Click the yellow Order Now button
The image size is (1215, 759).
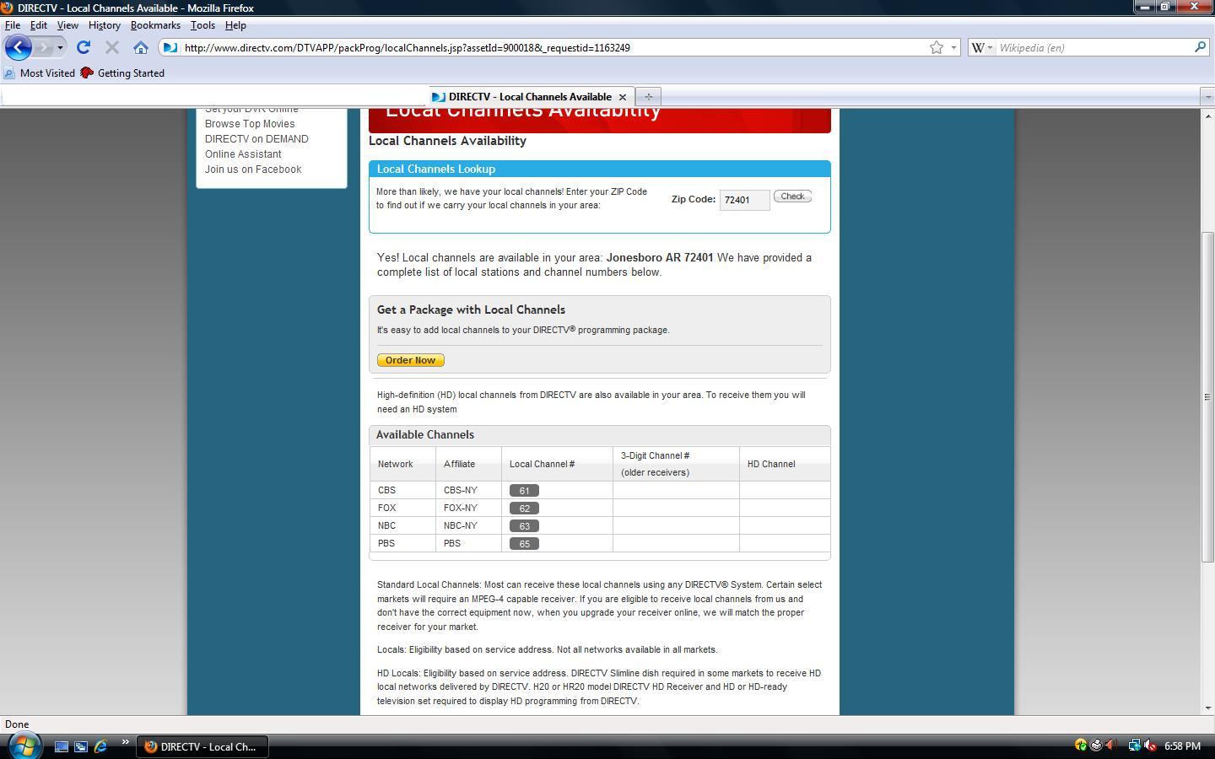tap(410, 360)
